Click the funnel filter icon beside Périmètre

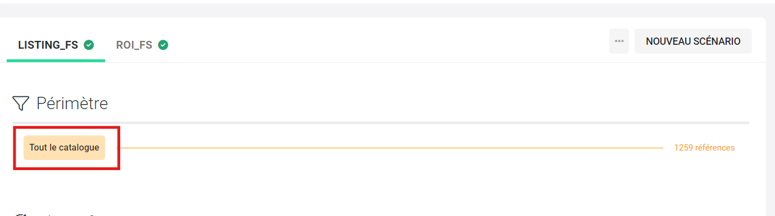tap(21, 104)
